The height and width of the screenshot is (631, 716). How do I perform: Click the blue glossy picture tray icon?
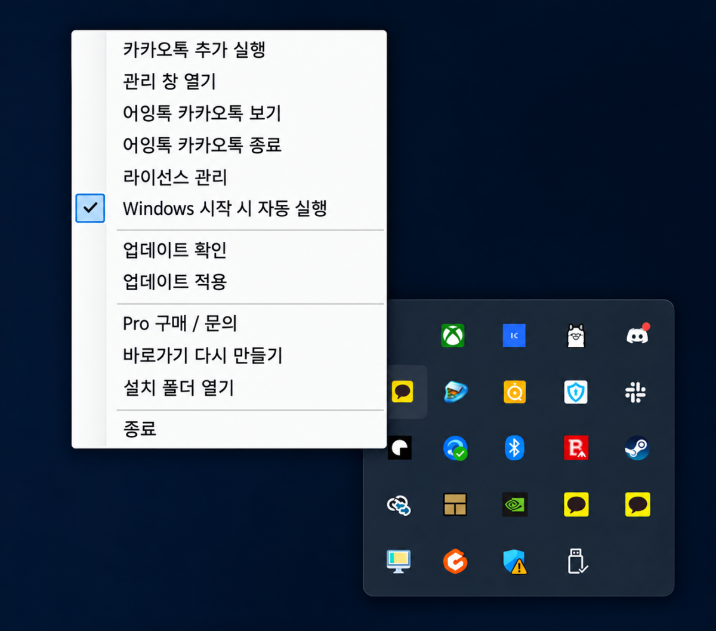(x=455, y=392)
